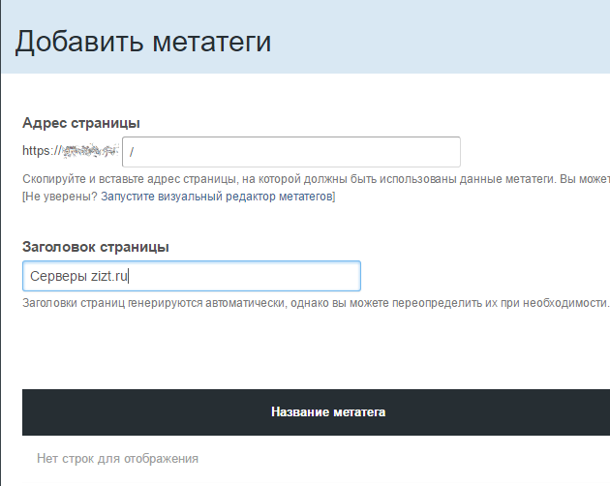This screenshot has height=486, width=610.
Task: Click the "Нет строк для отображения" message
Action: point(117,458)
